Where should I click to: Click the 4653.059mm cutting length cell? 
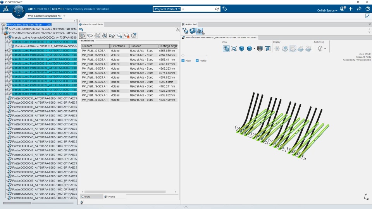[x=167, y=51]
